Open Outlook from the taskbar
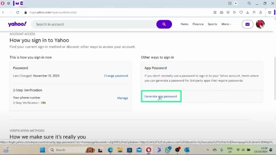Screen dimensions: 276x155 (x=187, y=150)
